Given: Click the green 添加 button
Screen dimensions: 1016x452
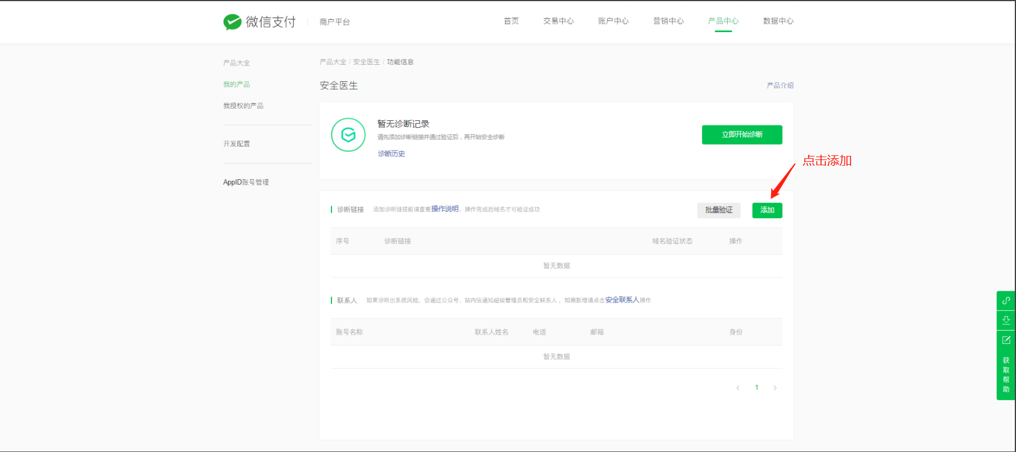Looking at the screenshot, I should (x=767, y=210).
